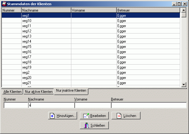Select the row xeg14
189x134 pixels.
[91, 41]
